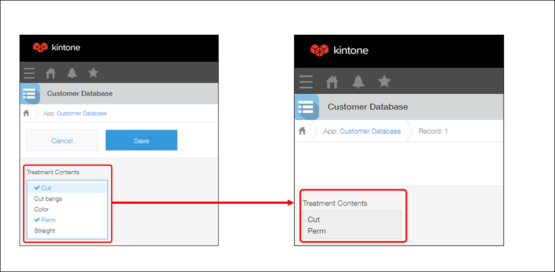Open the Customer Database link in the left breadcrumb
Viewport: 555px width, 272px height.
click(x=81, y=114)
